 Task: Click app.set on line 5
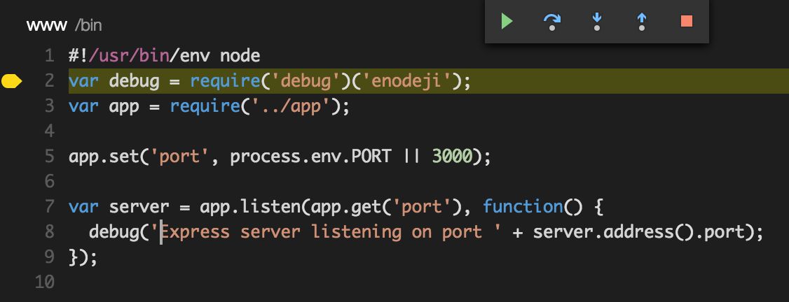(104, 157)
